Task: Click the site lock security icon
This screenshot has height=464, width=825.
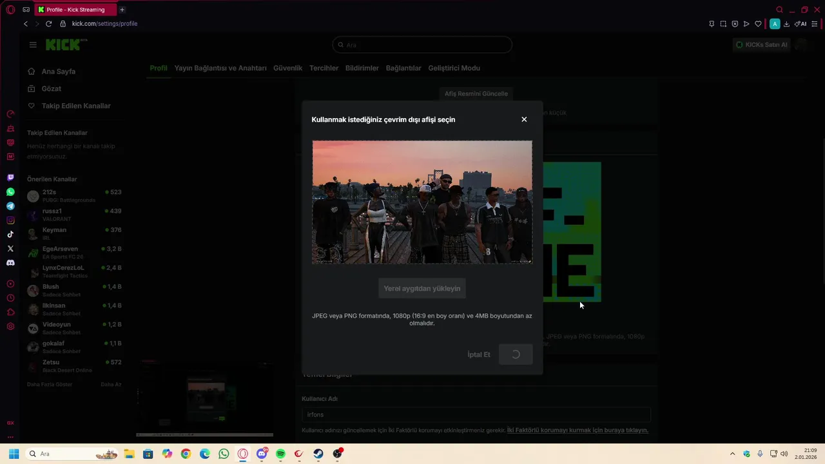Action: click(x=63, y=24)
